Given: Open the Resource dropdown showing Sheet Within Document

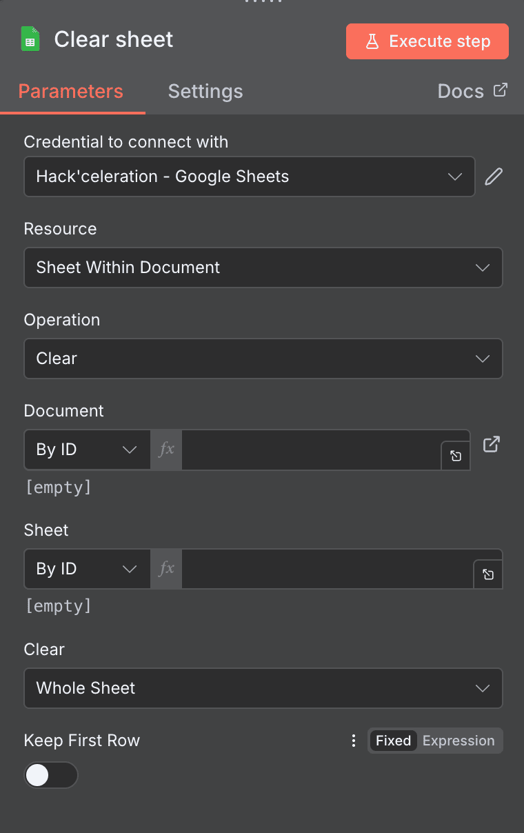Looking at the screenshot, I should point(263,268).
